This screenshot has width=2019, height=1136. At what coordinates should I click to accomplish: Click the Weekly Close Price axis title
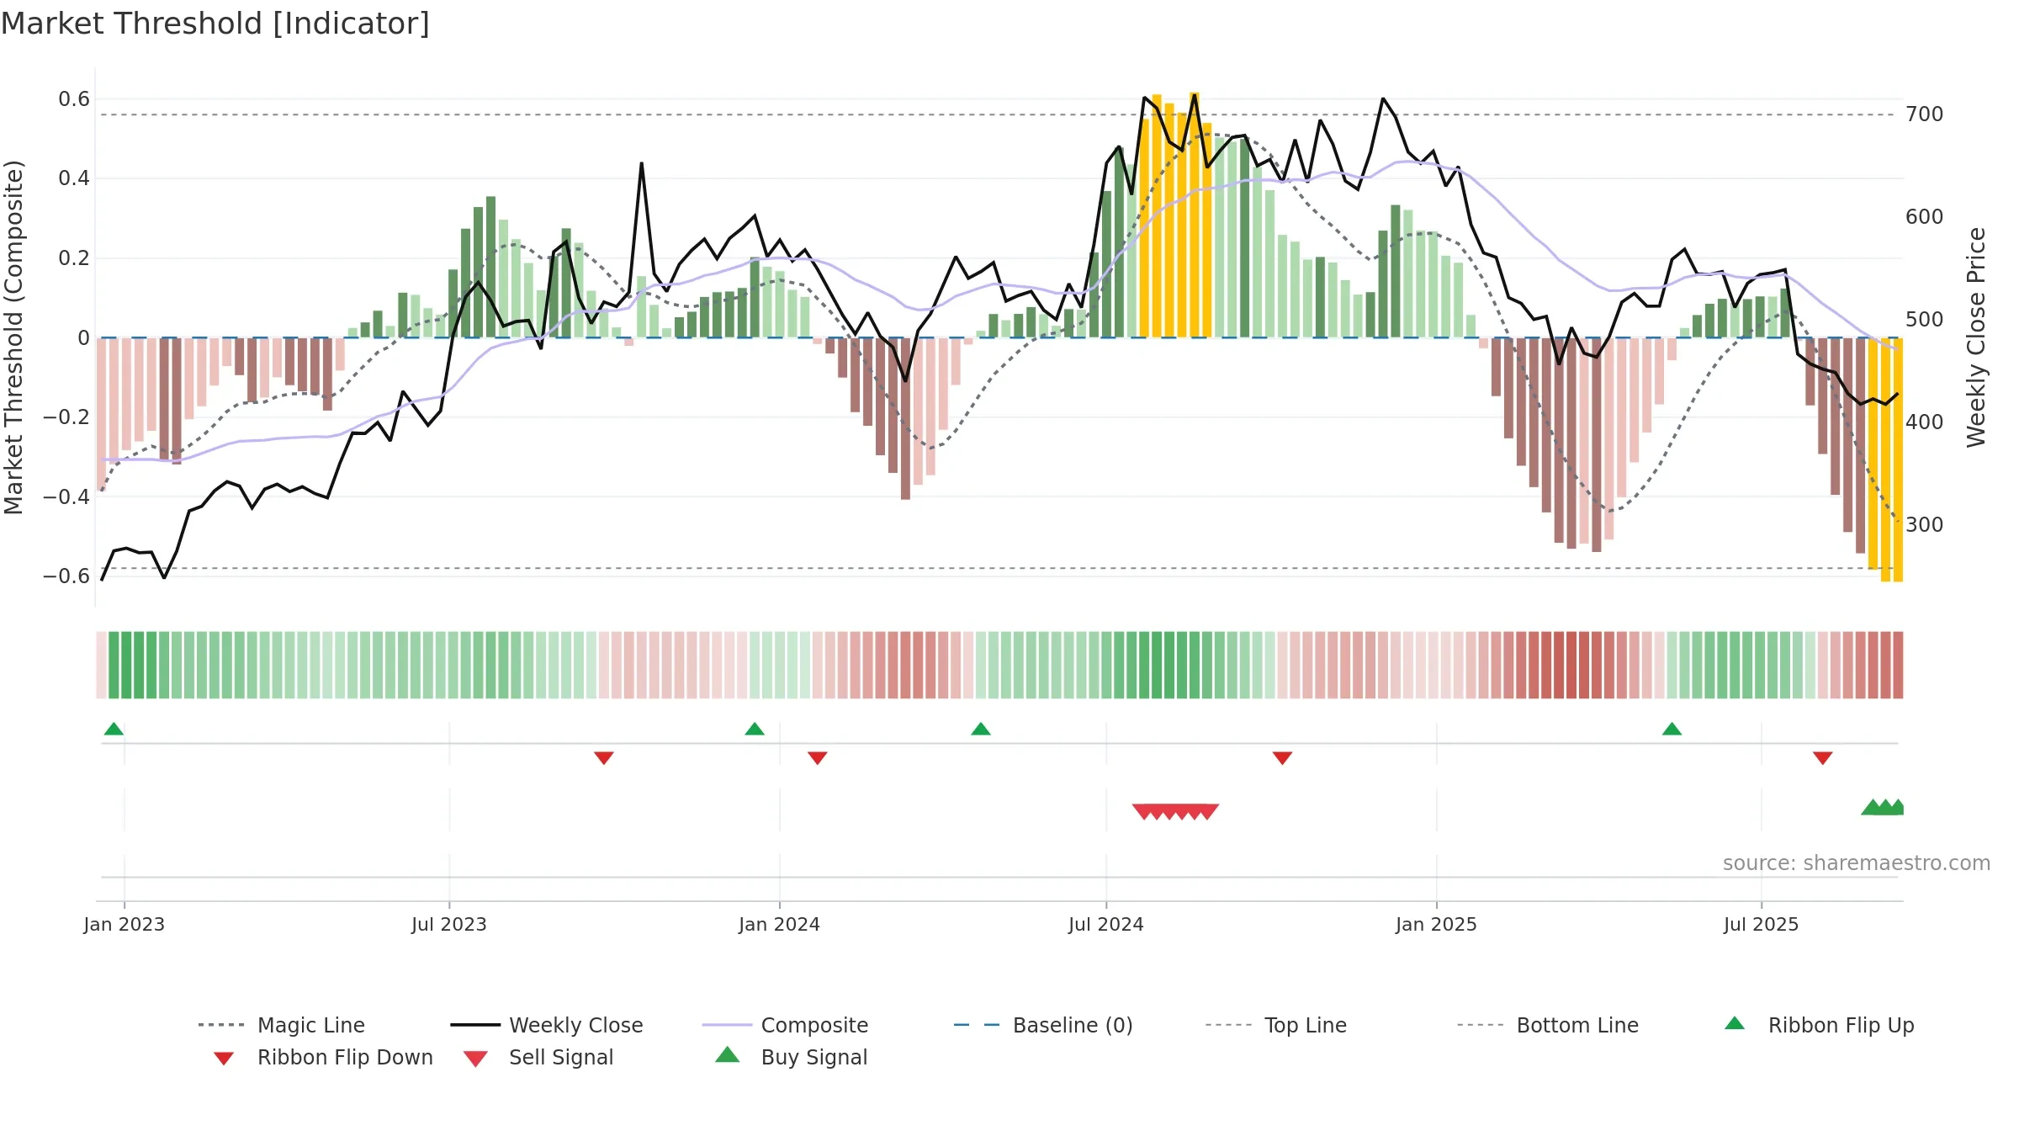click(x=1976, y=337)
